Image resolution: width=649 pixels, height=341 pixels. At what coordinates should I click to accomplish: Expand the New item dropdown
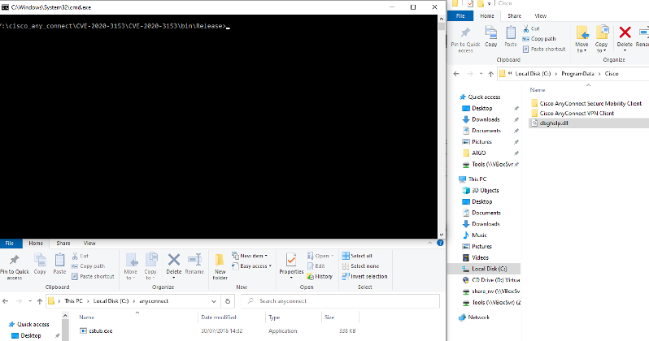click(253, 256)
